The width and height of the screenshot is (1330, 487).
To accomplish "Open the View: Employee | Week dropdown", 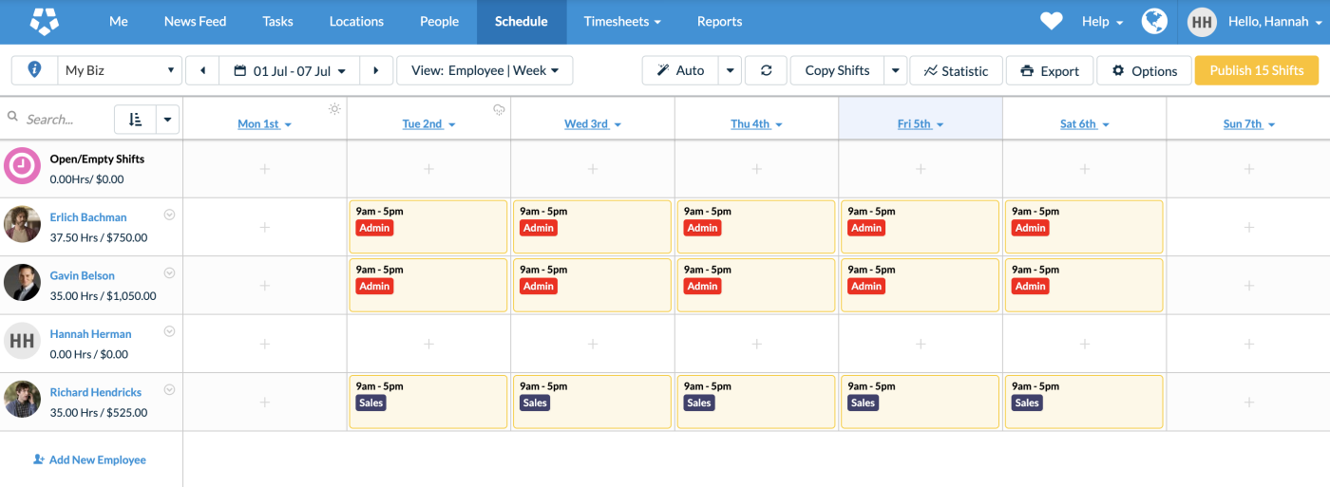I will (x=484, y=70).
